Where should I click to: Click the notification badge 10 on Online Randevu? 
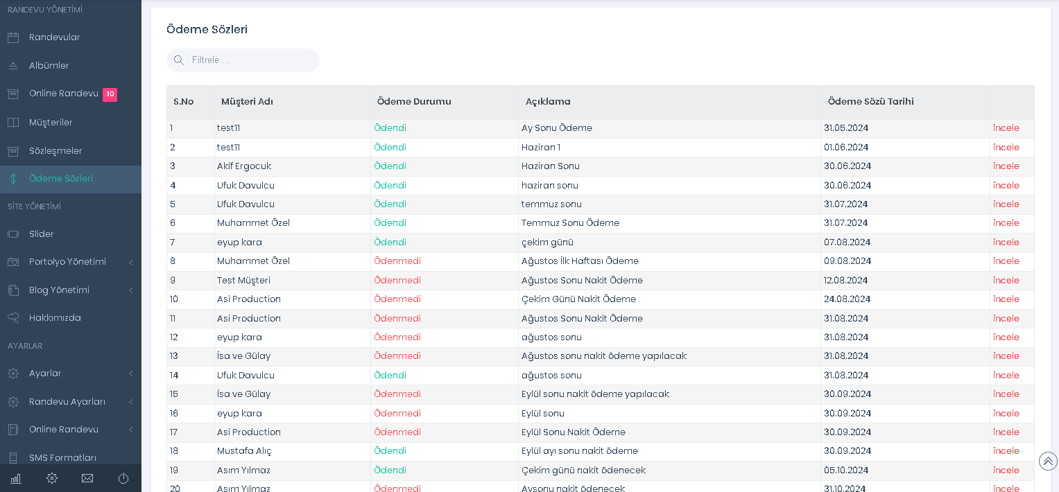110,94
